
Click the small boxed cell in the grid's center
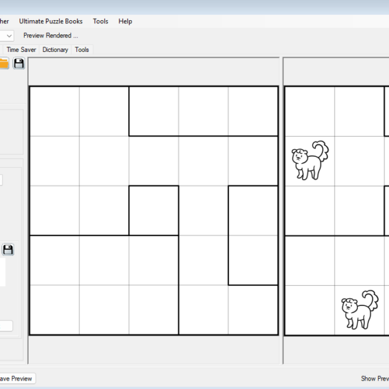pyautogui.click(x=154, y=210)
